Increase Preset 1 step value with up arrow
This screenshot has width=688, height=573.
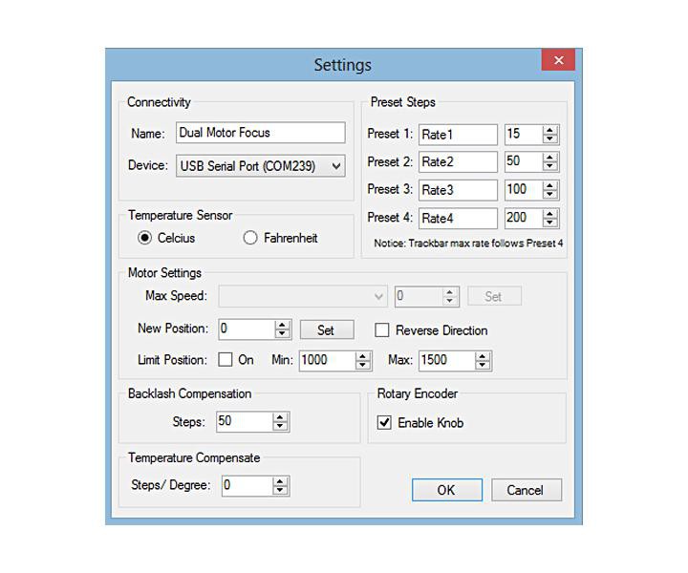(550, 130)
